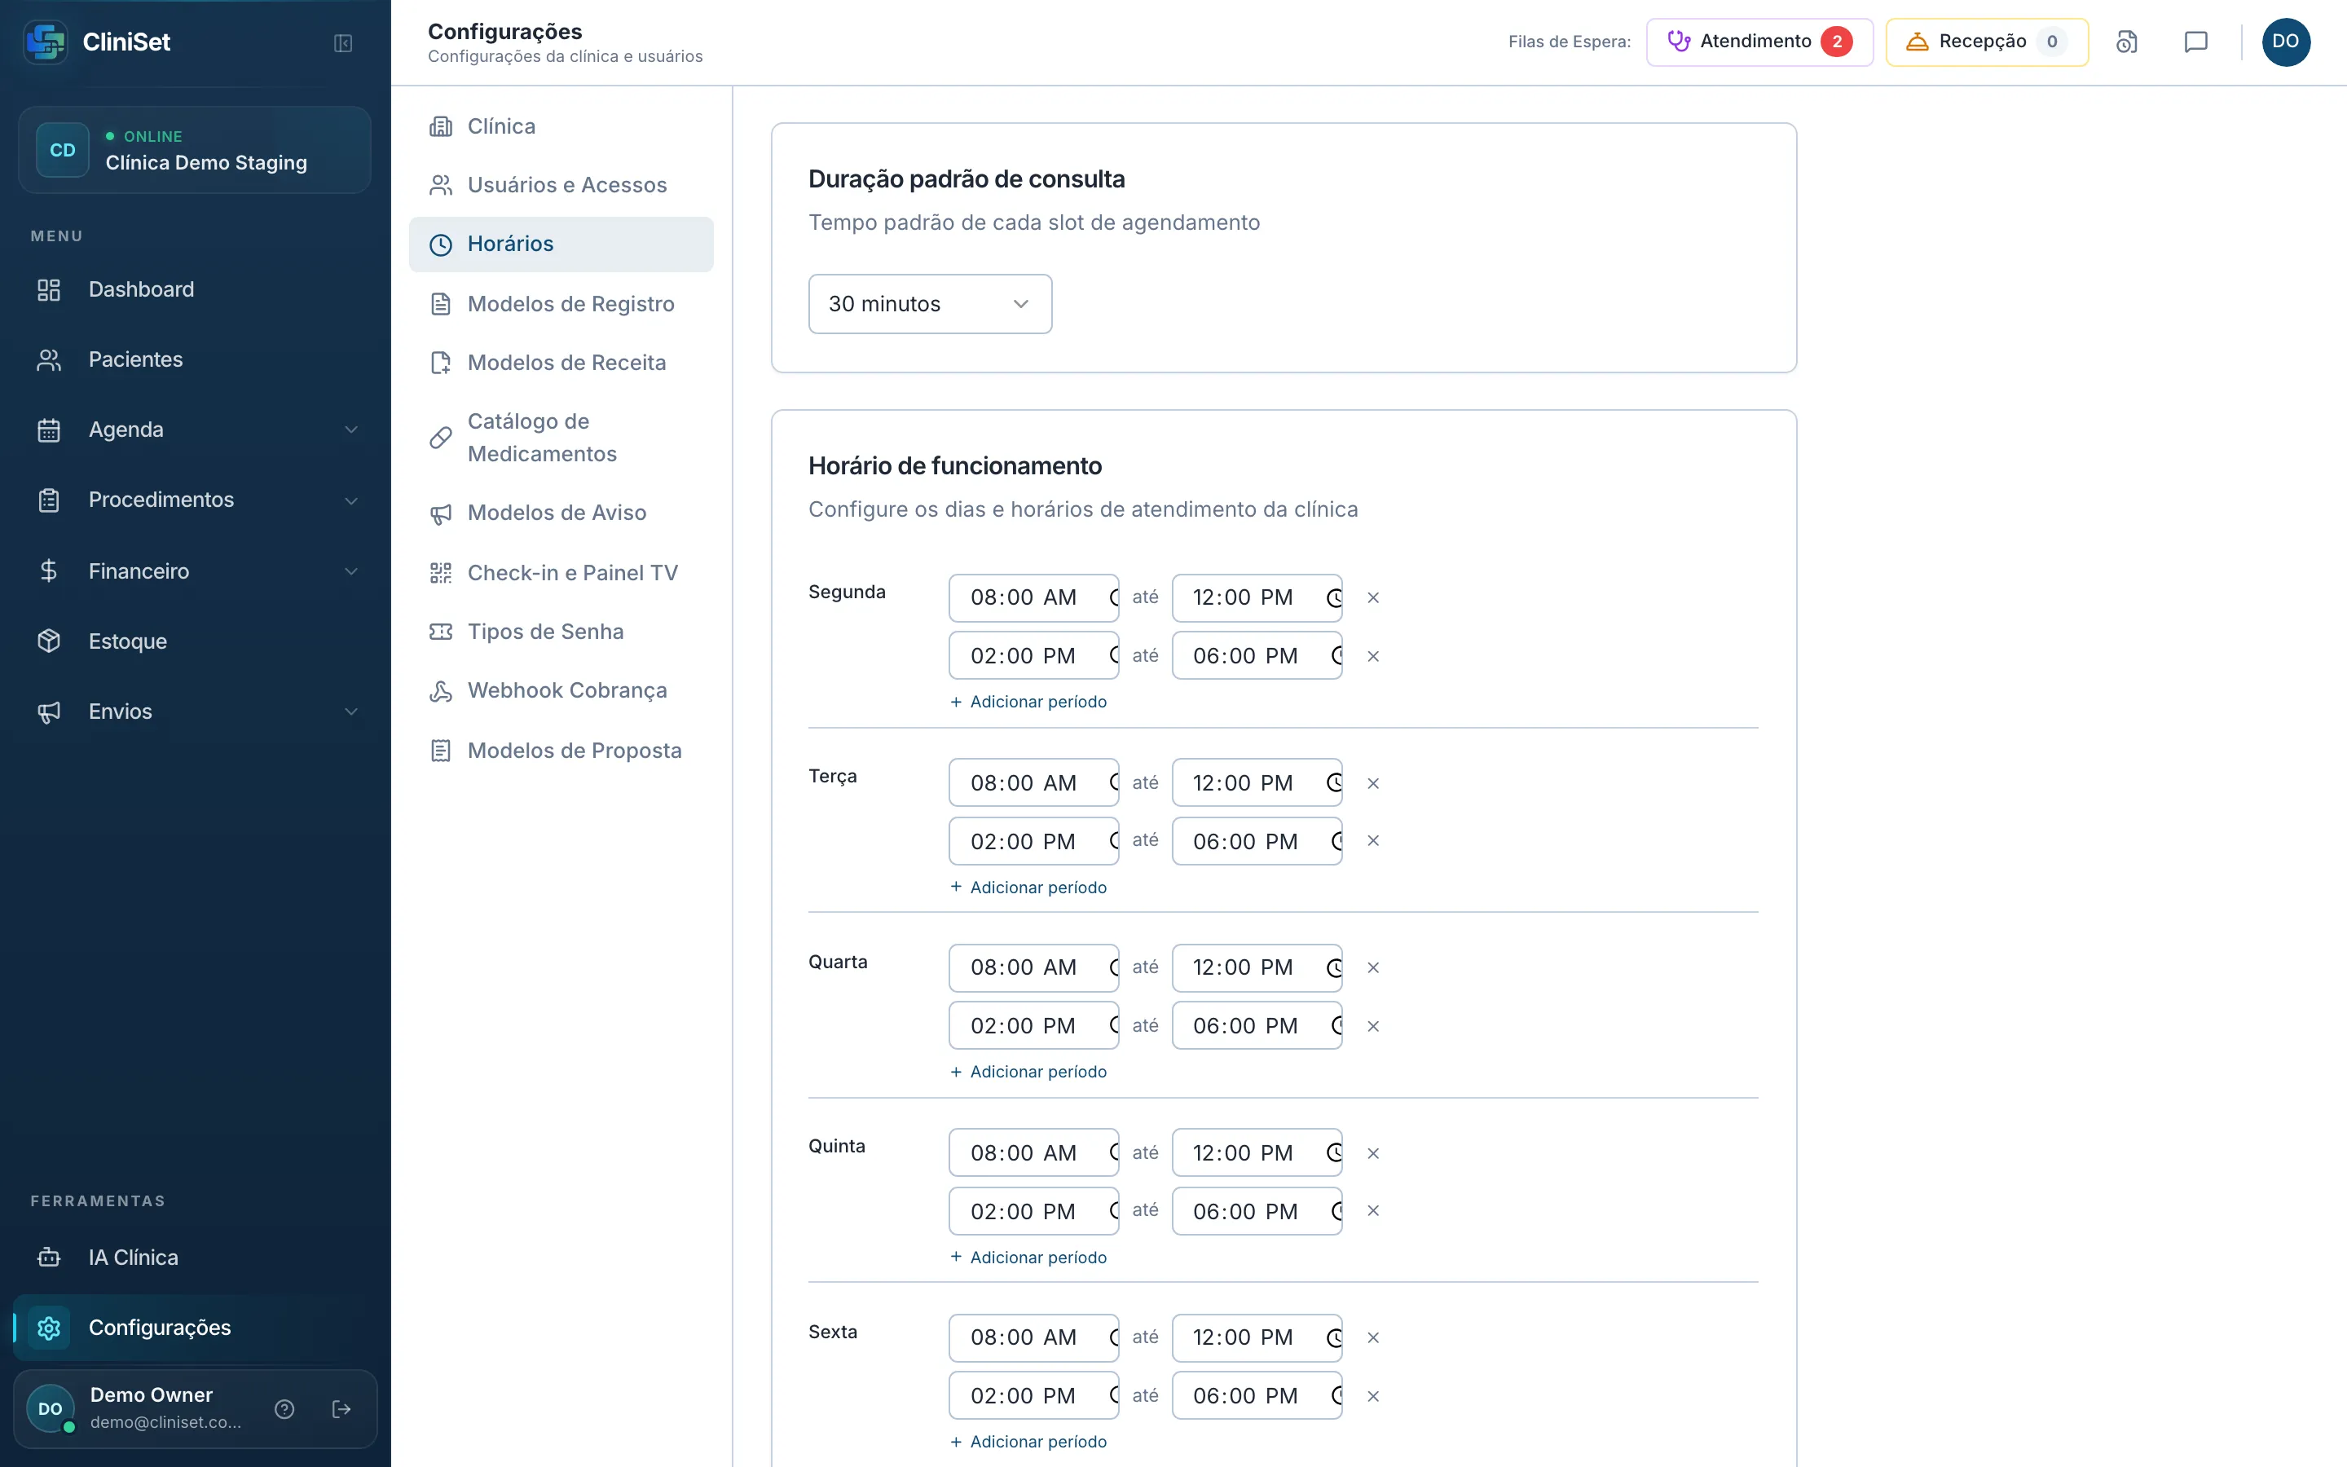Screen dimensions: 2347x1467
Task: Click the logout icon next to Demo Owner
Action: pos(341,1409)
